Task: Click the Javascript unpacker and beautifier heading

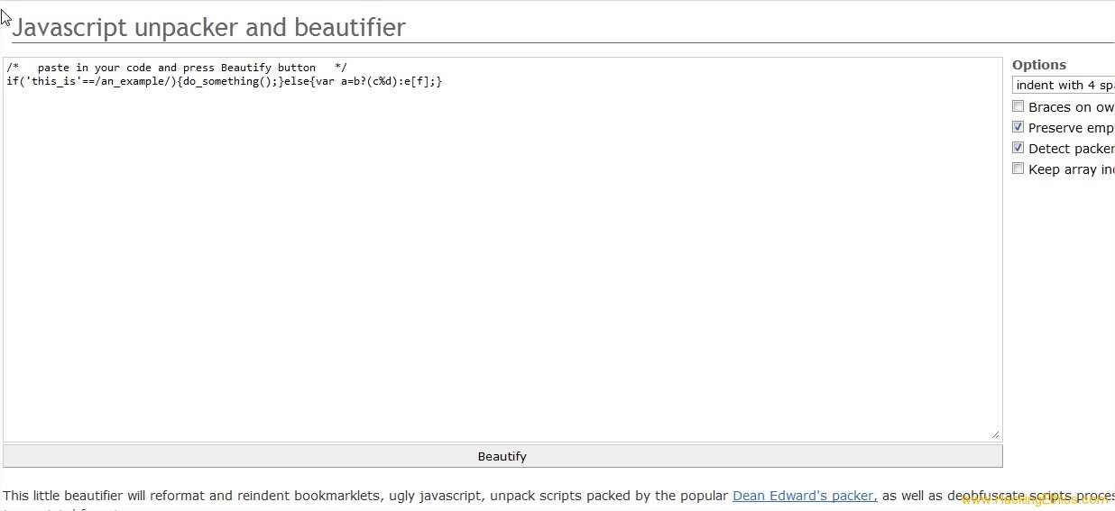Action: point(208,27)
